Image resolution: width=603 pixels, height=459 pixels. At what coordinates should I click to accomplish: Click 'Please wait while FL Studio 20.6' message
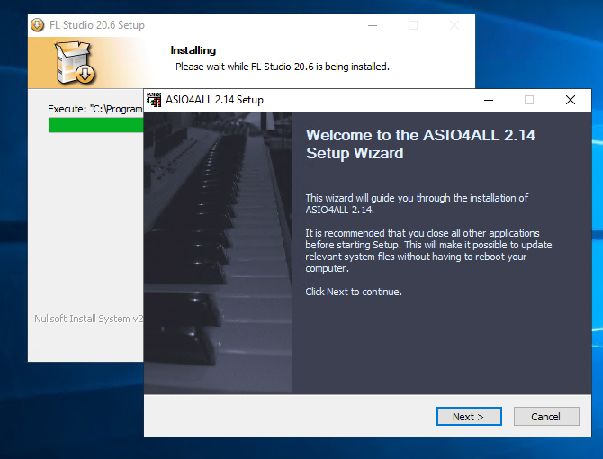pos(283,67)
